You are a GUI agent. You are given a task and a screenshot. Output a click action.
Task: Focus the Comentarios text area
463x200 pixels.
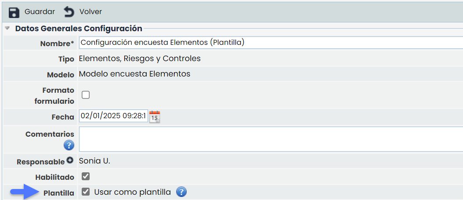[270, 139]
